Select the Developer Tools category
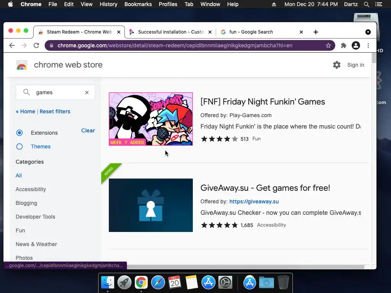Image resolution: width=391 pixels, height=293 pixels. point(36,217)
